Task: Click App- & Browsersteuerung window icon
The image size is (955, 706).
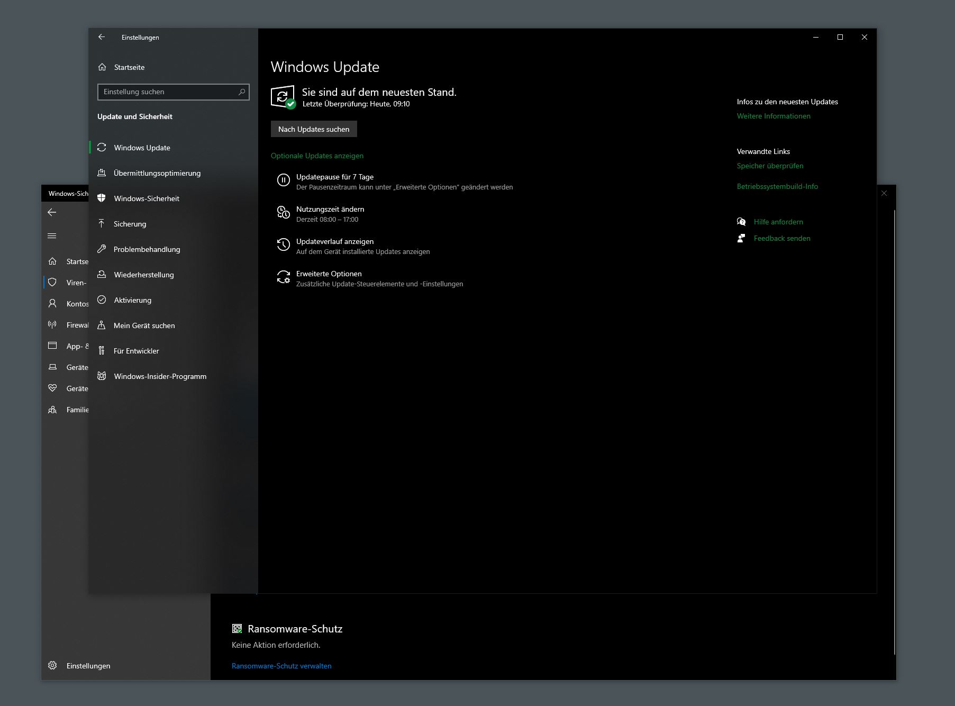Action: [x=52, y=346]
